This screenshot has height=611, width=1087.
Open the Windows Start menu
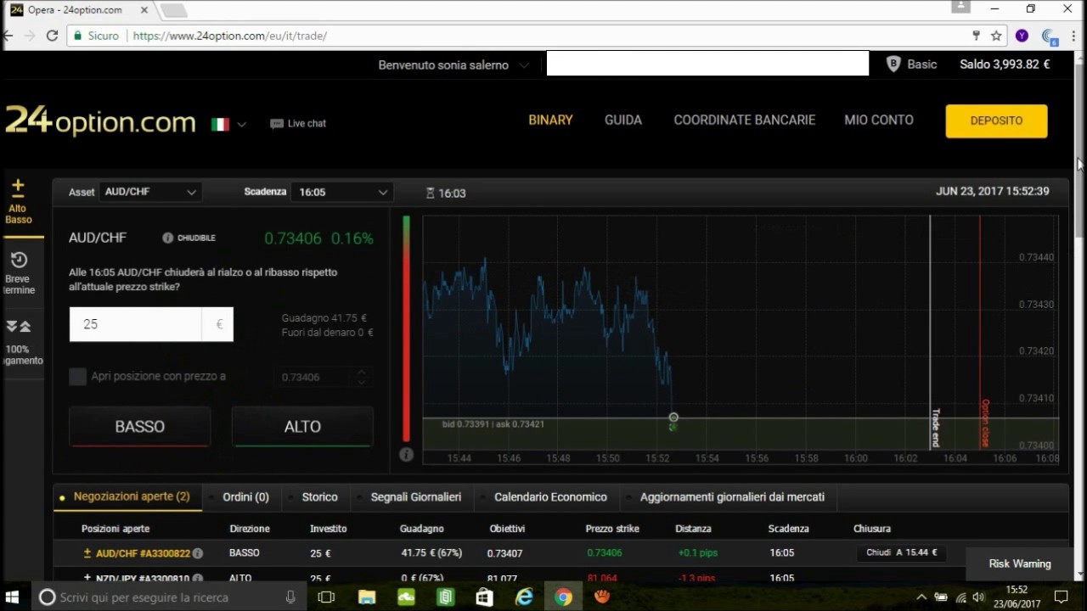click(x=13, y=597)
